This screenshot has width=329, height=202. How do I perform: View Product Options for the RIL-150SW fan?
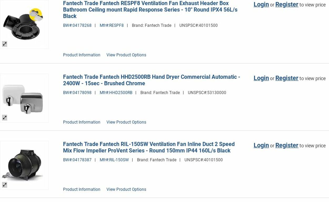126,189
